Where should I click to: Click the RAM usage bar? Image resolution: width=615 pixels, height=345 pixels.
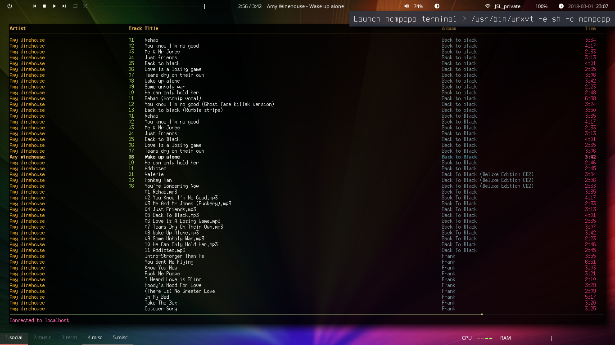point(563,338)
